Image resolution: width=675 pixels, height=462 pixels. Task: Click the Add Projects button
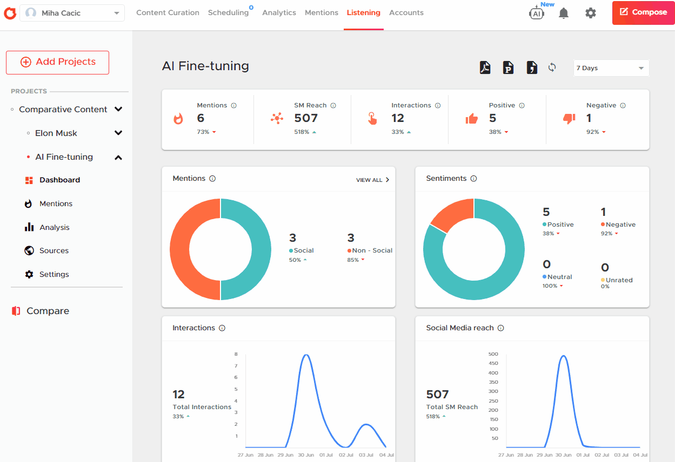57,62
